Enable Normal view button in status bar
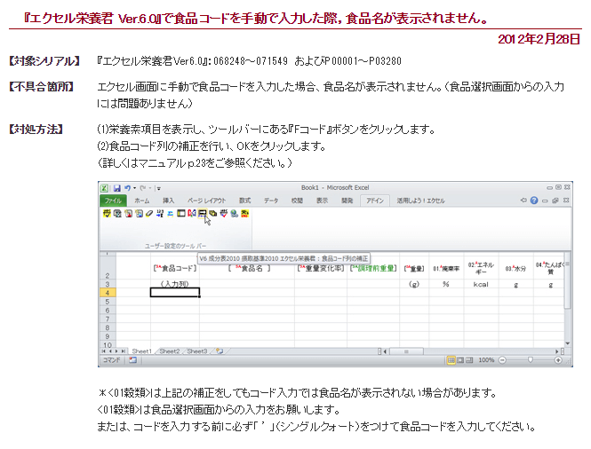The height and width of the screenshot is (449, 591). click(x=451, y=360)
